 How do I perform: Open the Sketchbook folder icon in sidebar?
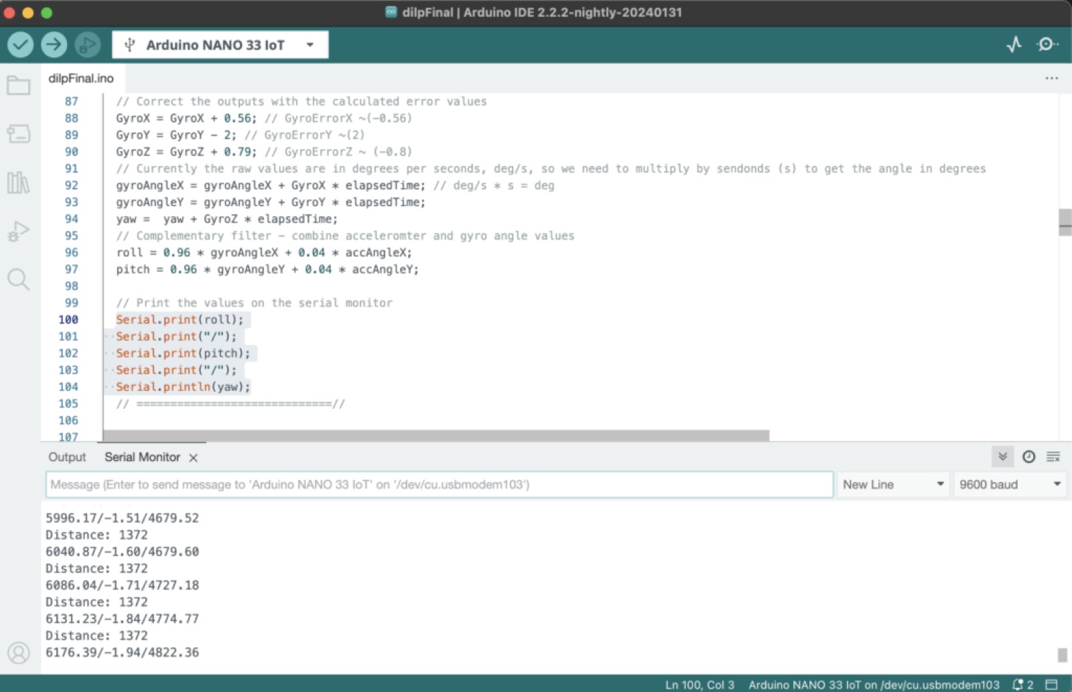pos(19,86)
